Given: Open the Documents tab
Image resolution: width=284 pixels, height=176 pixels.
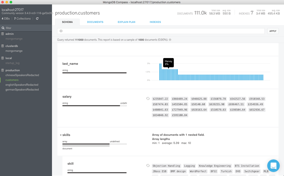Looking at the screenshot, I should [95, 22].
